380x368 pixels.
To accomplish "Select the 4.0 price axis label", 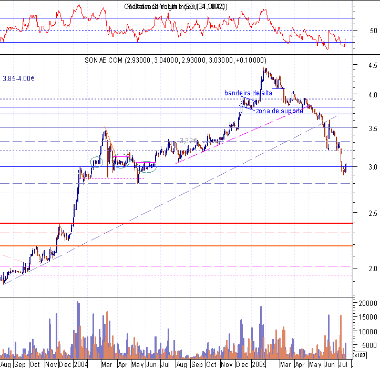I will [373, 95].
